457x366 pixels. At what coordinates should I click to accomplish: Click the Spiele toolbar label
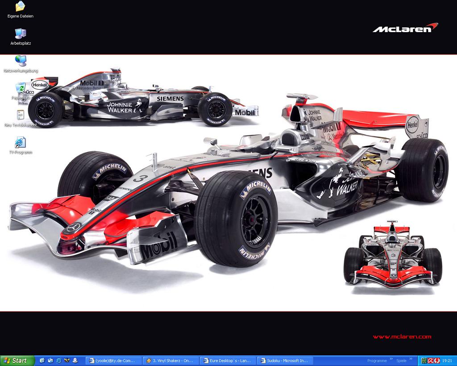pyautogui.click(x=401, y=361)
